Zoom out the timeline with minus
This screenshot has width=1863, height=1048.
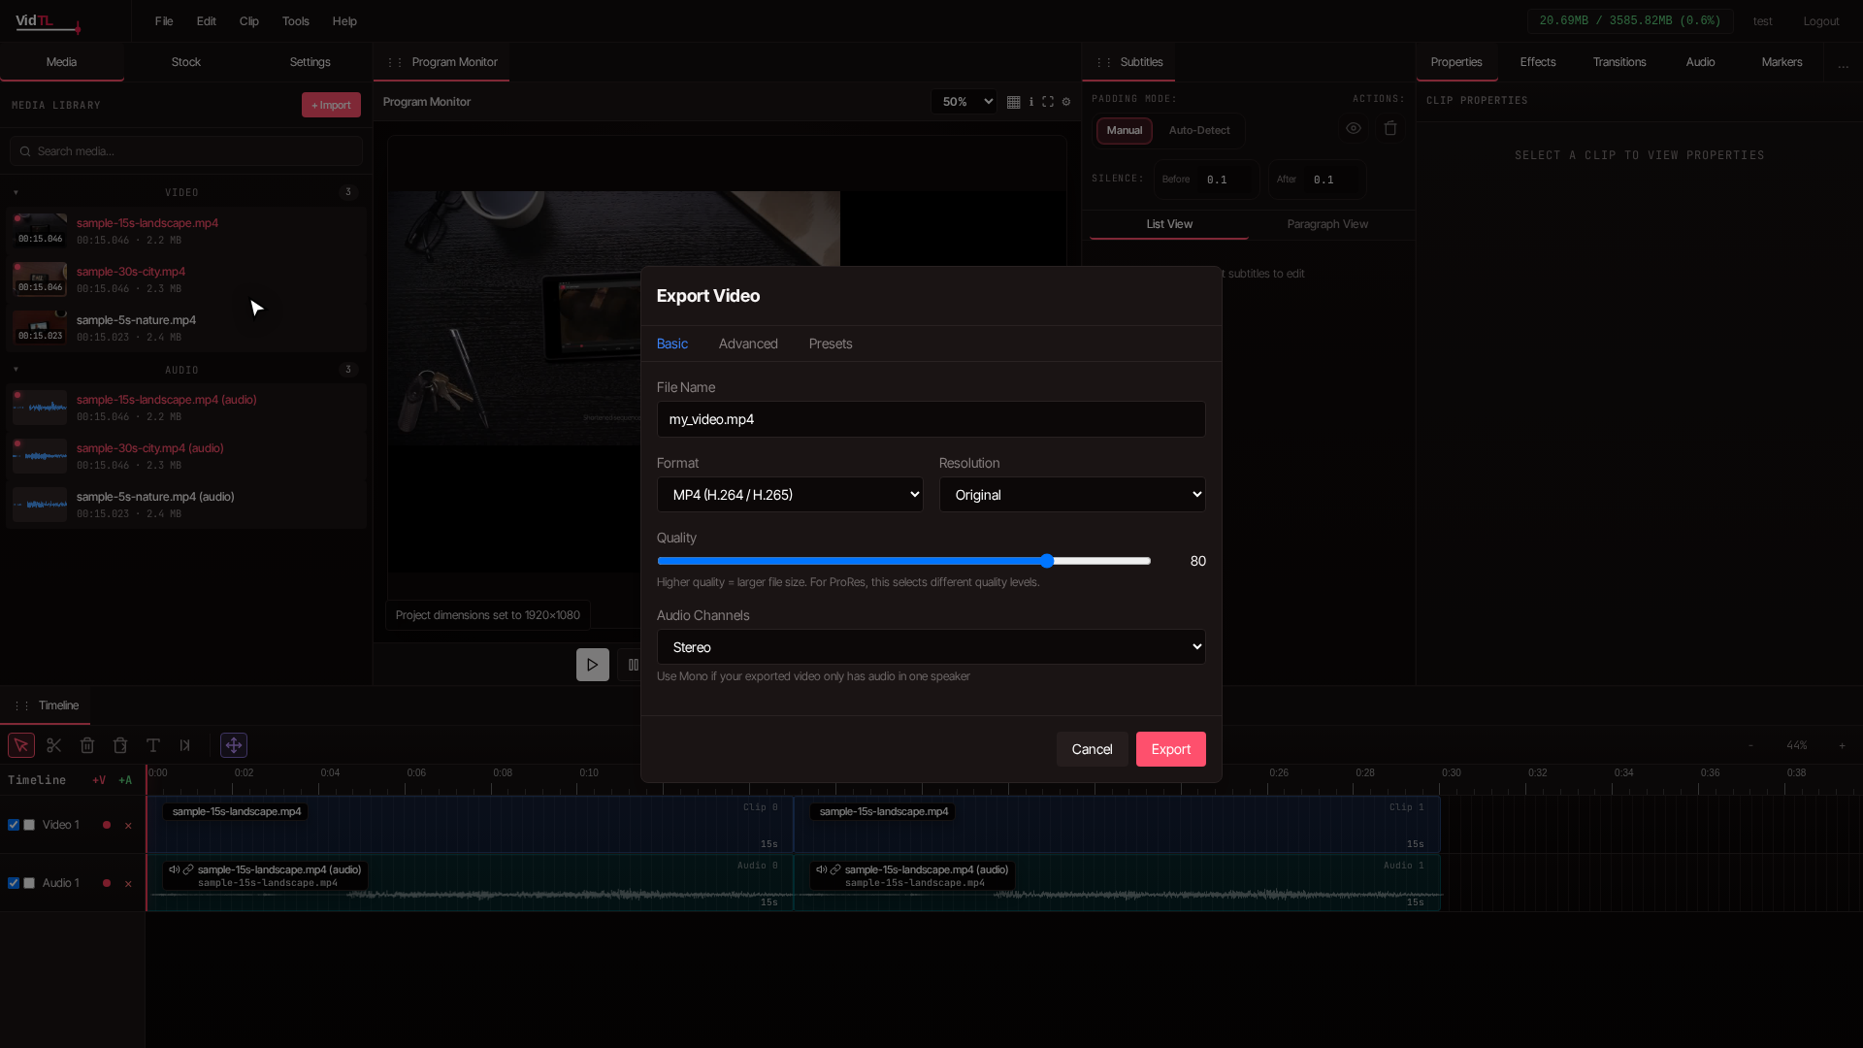click(1750, 745)
